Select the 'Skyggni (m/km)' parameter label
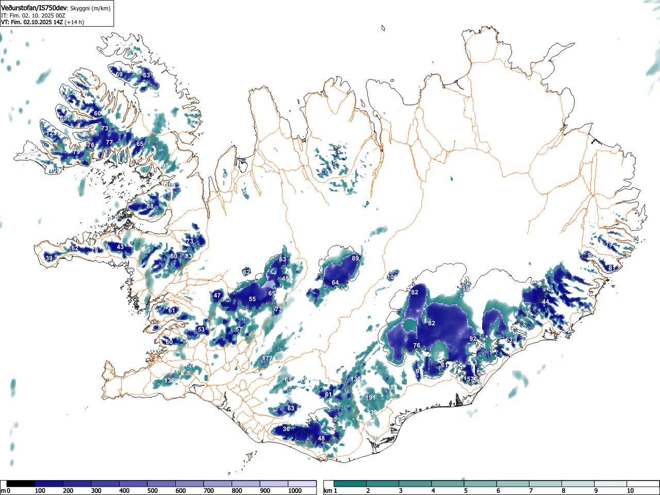This screenshot has height=495, width=660. (89, 8)
